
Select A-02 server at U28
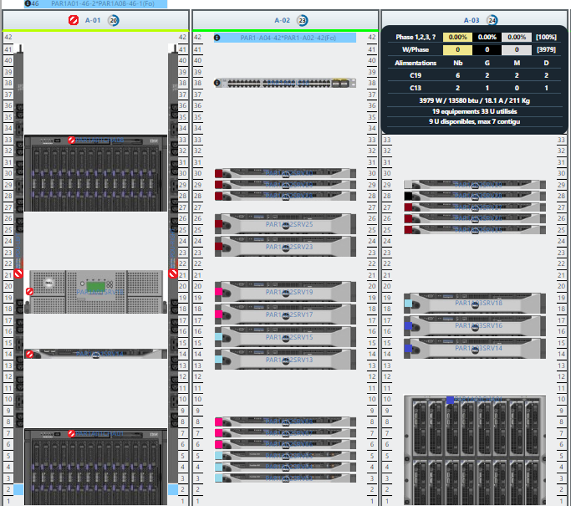click(x=285, y=196)
